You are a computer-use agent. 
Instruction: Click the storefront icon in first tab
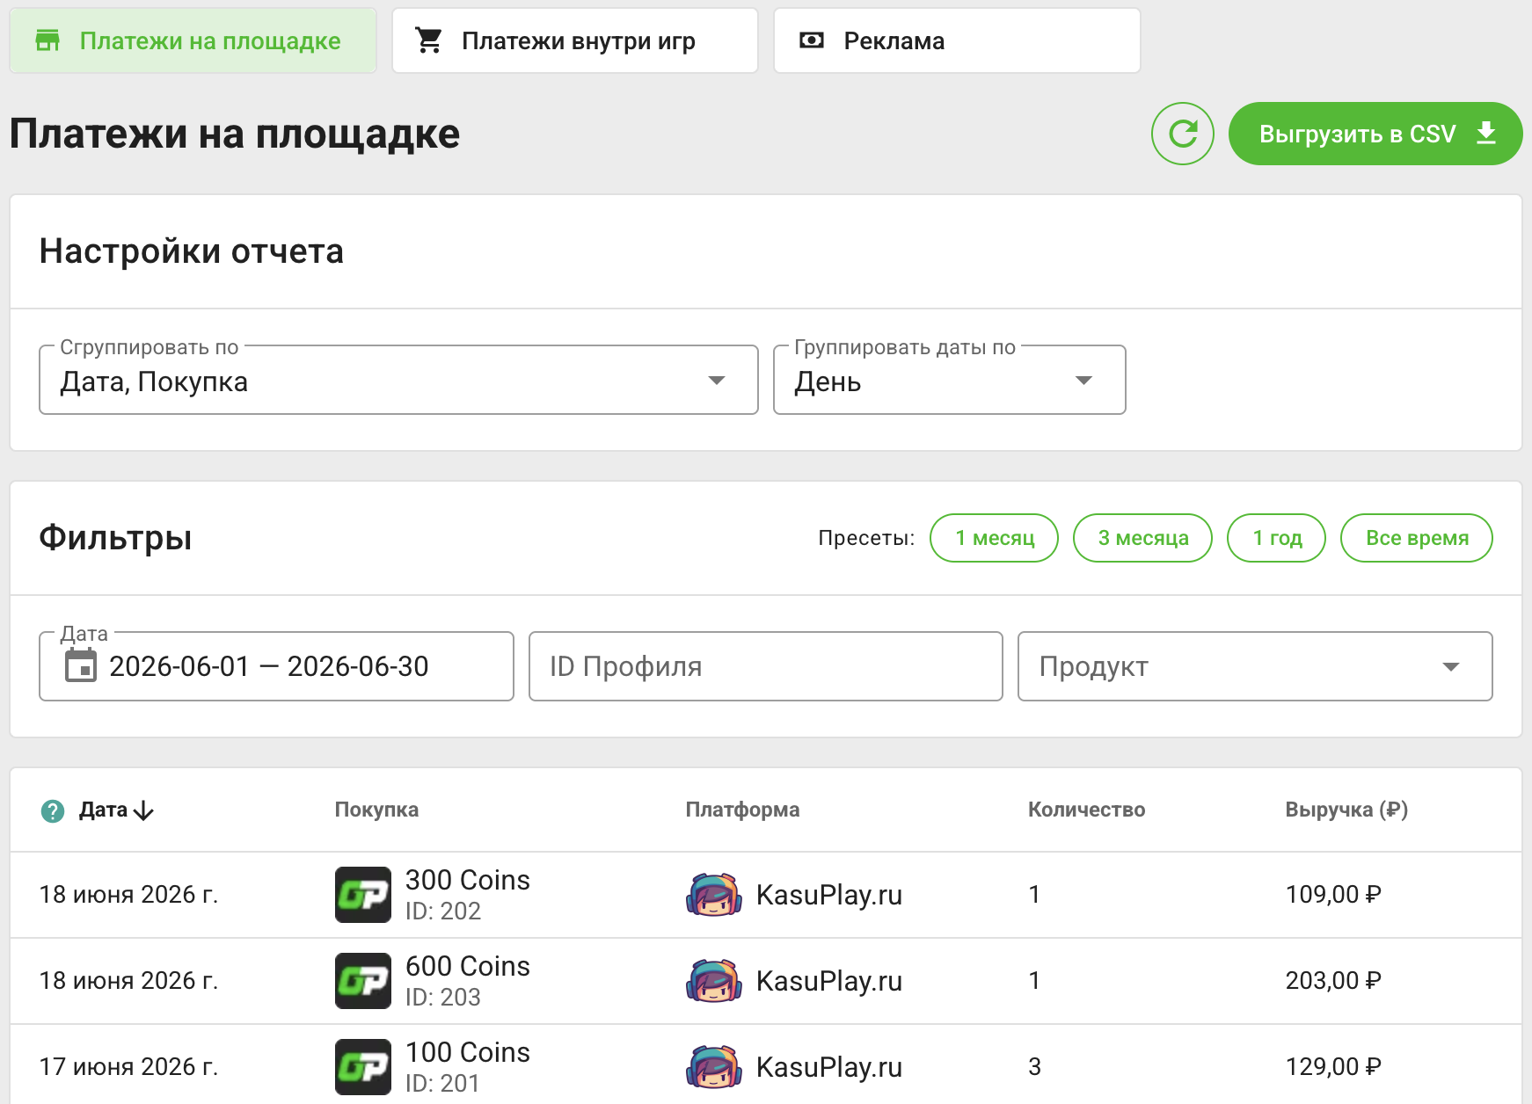pos(47,40)
